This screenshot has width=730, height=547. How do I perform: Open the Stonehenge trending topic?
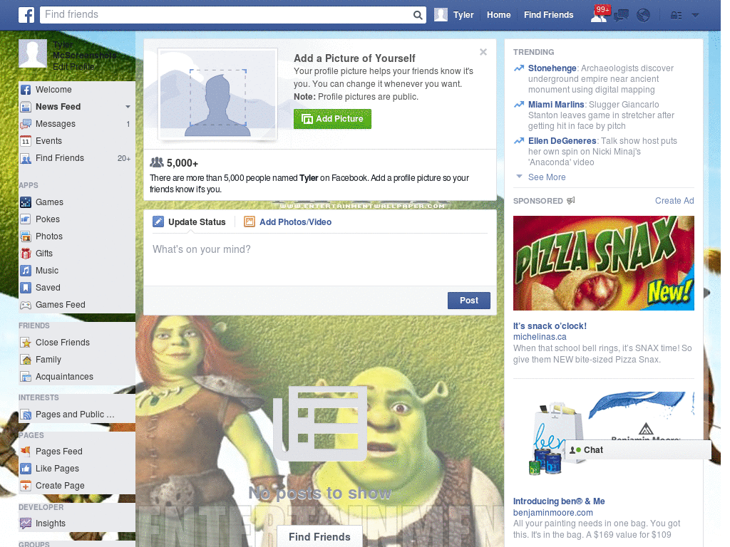tap(552, 68)
